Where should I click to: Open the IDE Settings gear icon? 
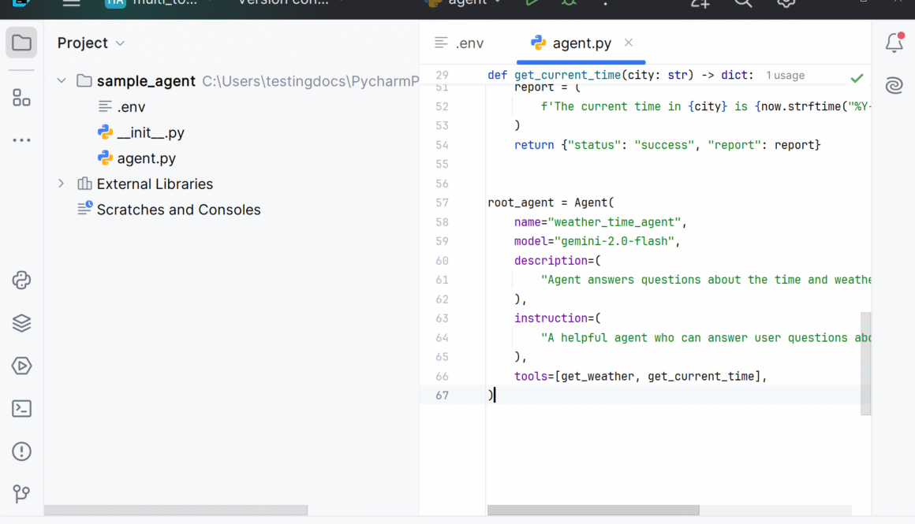point(783,5)
